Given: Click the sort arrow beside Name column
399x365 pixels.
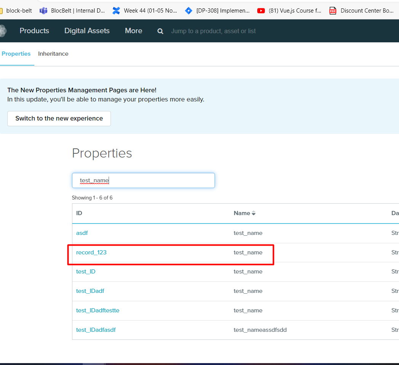Looking at the screenshot, I should pyautogui.click(x=254, y=213).
